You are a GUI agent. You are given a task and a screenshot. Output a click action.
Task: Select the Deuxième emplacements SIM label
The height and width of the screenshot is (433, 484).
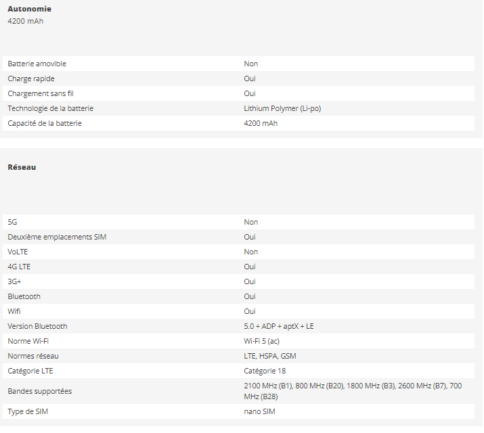coord(57,237)
